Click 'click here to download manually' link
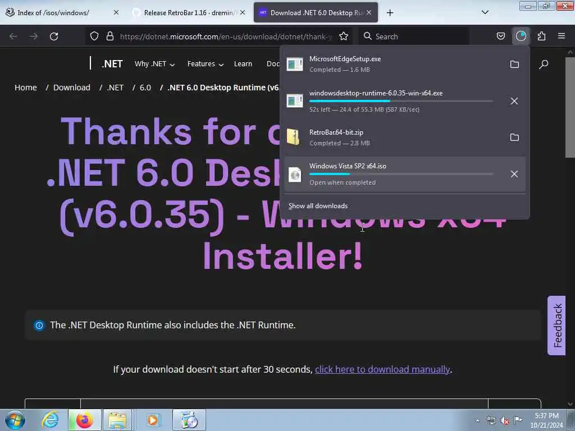575x431 pixels. click(x=382, y=369)
